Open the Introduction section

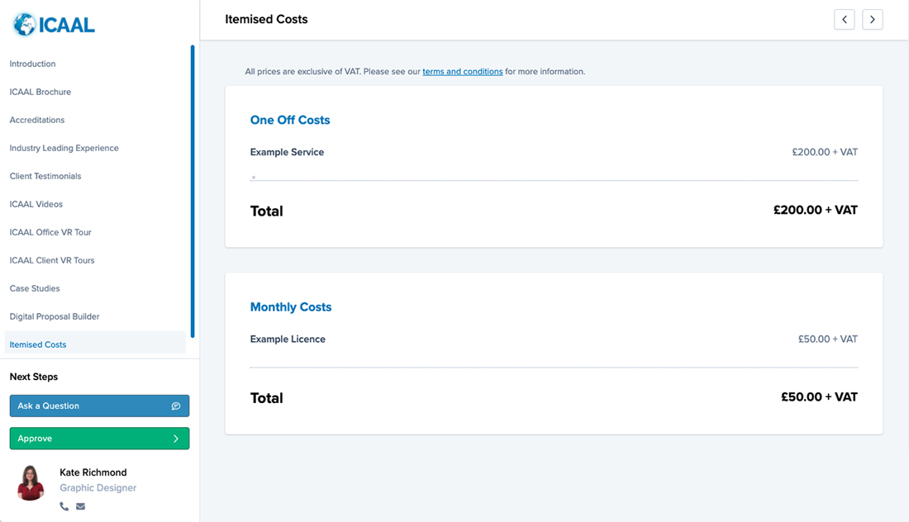(x=33, y=64)
